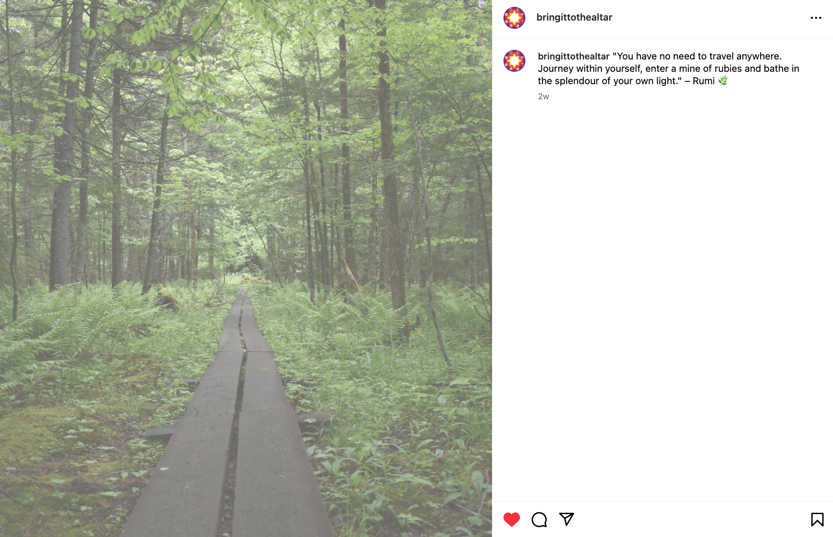Click the 2w timestamp
Viewport: 833px width, 537px height.
[x=543, y=97]
